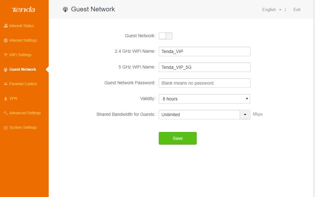Viewport: 315px width, 197px height.
Task: Click the VPN icon in sidebar
Action: (x=6, y=98)
